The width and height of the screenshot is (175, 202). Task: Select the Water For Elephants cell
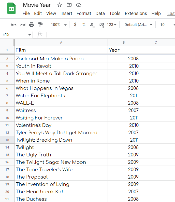[61, 96]
